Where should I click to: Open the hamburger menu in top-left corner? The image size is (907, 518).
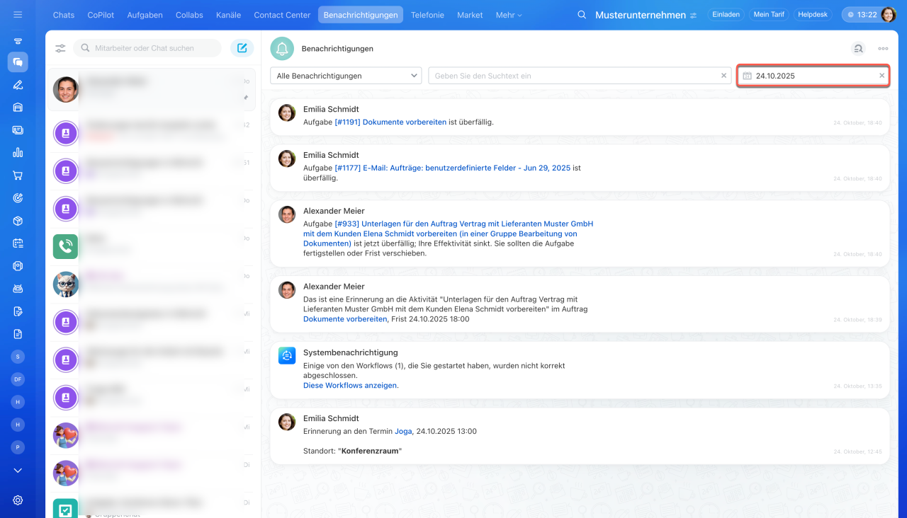point(18,14)
